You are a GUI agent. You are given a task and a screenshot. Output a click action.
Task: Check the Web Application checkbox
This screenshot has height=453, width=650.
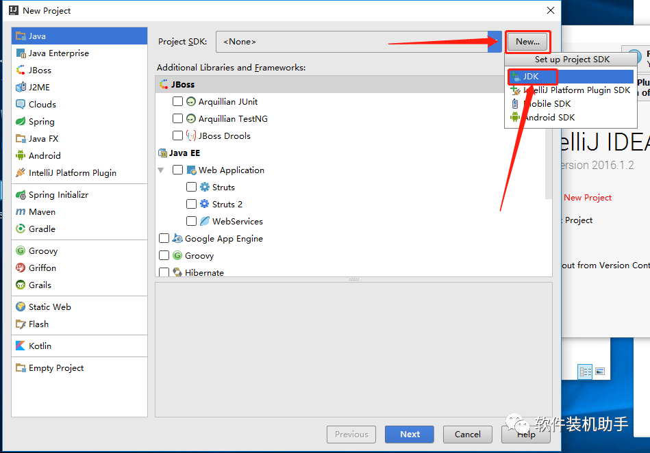pyautogui.click(x=177, y=170)
